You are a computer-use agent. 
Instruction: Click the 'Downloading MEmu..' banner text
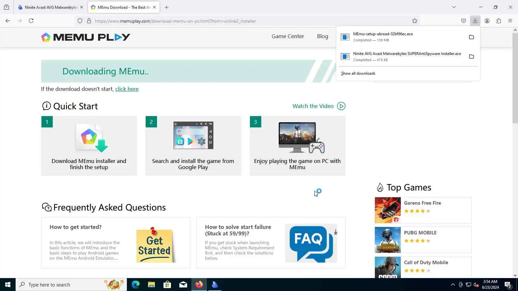point(106,71)
